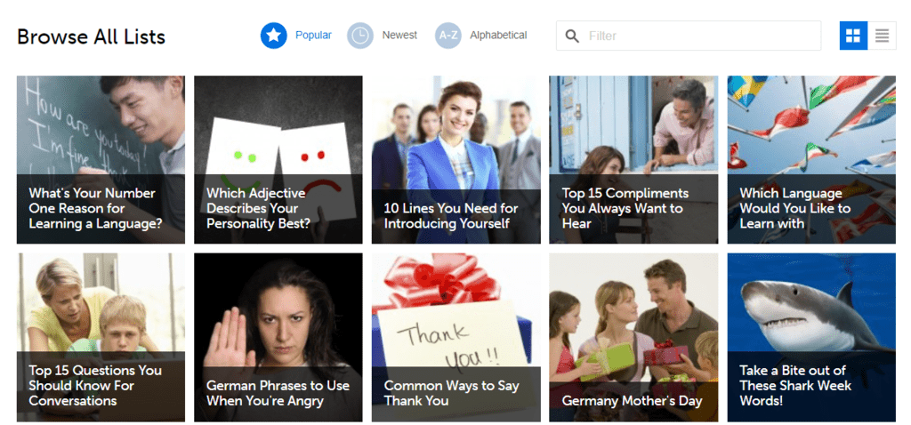Sort lists by Alphabetical label

pyautogui.click(x=498, y=36)
